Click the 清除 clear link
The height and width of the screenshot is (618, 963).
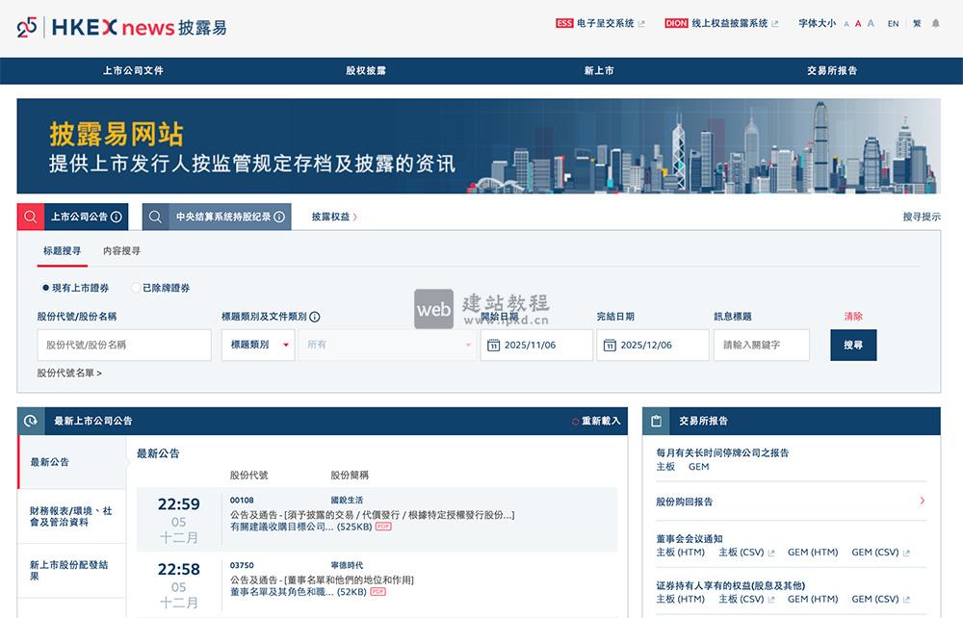851,318
